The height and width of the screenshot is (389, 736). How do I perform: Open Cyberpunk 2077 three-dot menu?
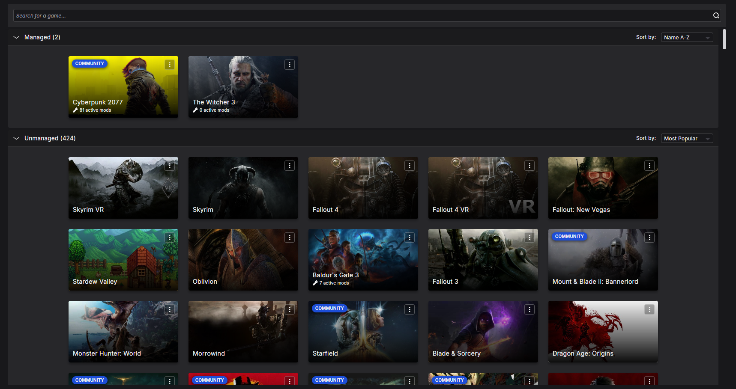click(170, 65)
